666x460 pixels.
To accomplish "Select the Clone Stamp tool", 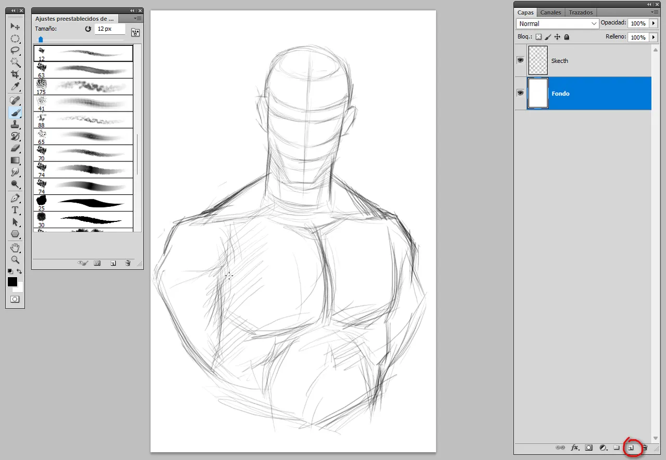I will pos(15,125).
